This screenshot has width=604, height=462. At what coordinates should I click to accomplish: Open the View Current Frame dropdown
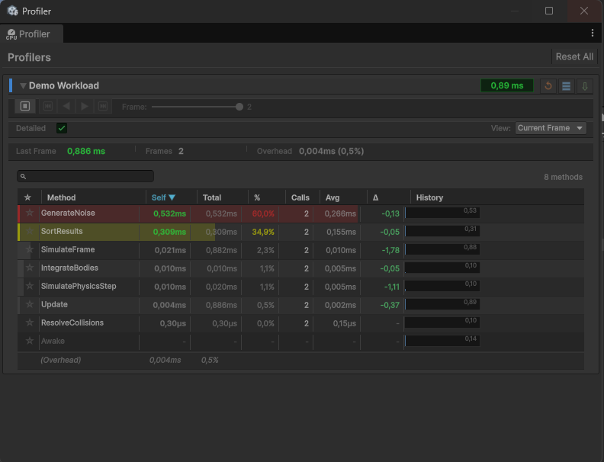click(x=551, y=128)
